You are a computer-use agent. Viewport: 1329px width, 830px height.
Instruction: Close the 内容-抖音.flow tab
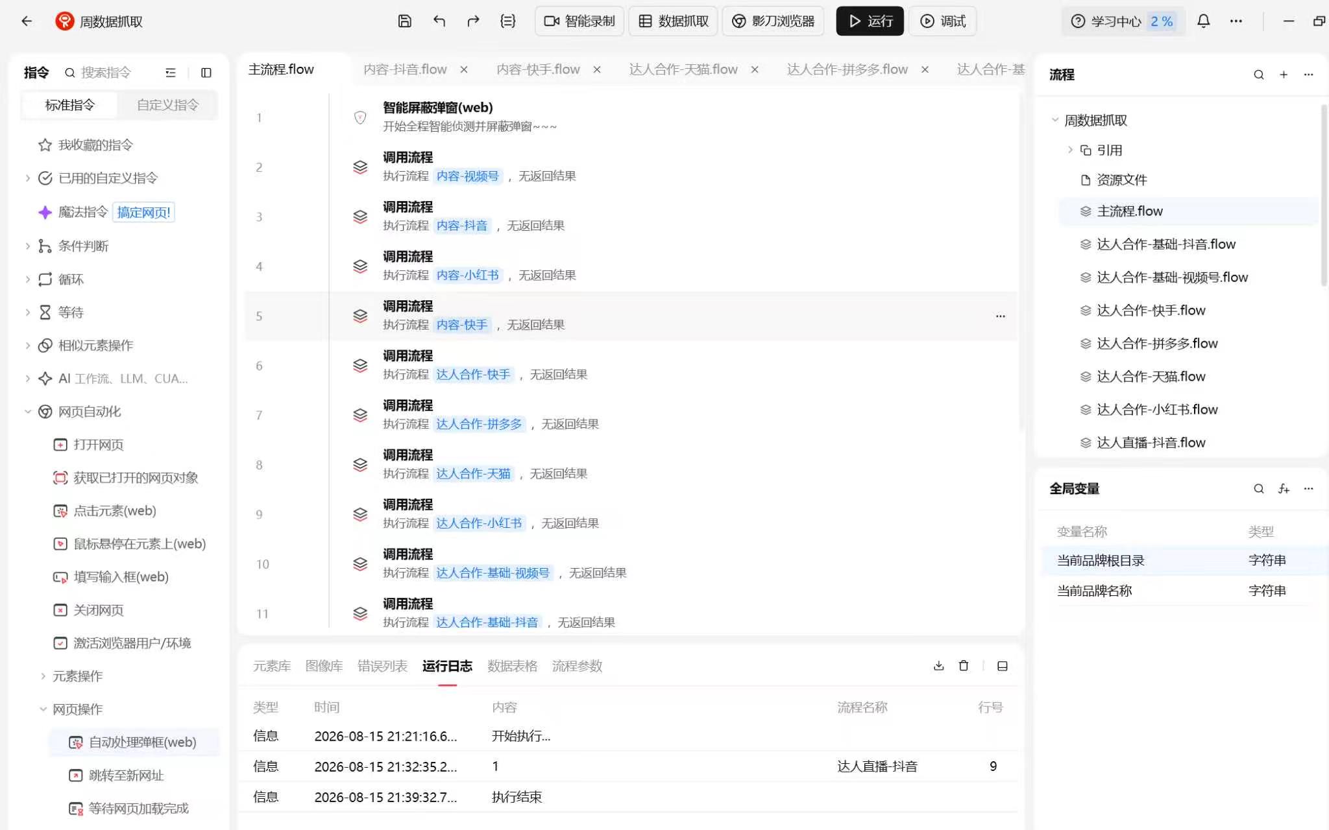(464, 69)
